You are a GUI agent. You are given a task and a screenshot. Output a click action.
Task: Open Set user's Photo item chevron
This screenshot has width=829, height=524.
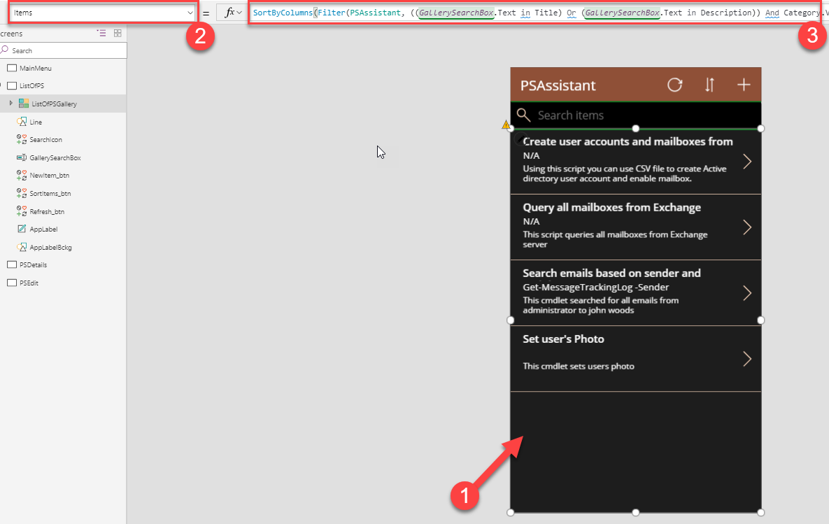[x=747, y=359]
